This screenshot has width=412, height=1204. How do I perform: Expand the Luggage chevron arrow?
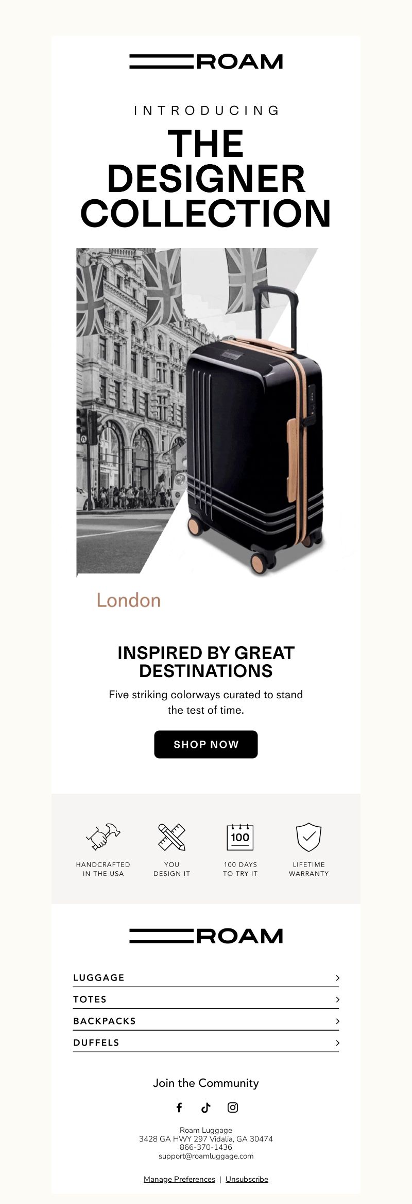tap(337, 977)
